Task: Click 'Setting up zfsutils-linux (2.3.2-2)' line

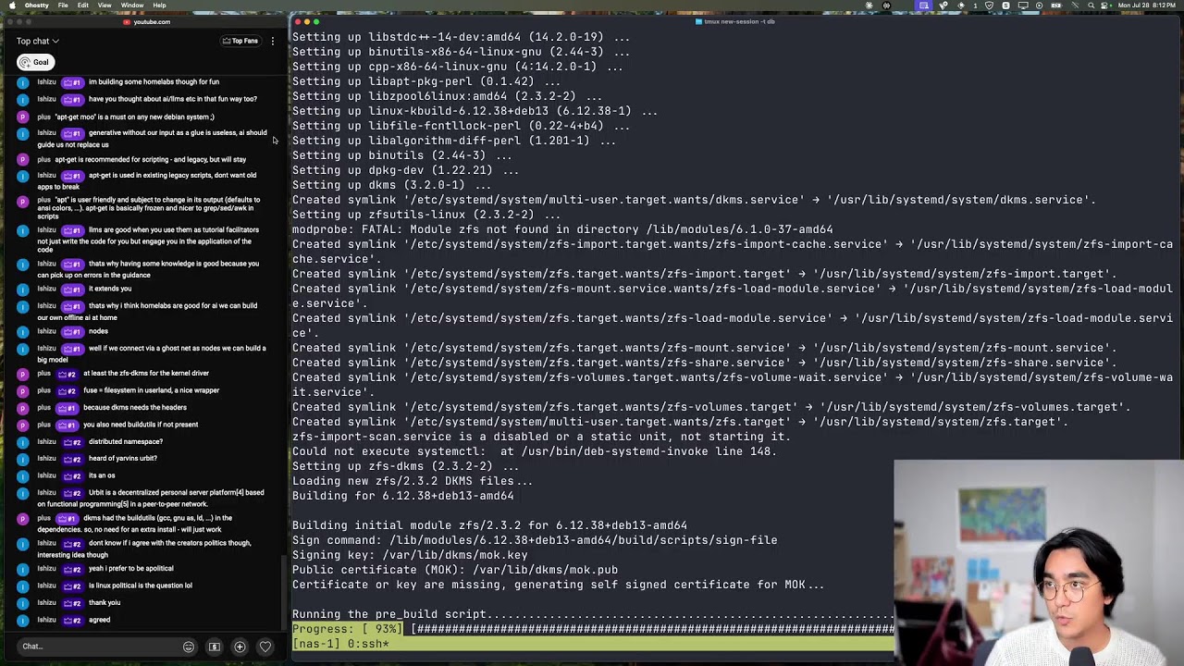Action: click(426, 215)
